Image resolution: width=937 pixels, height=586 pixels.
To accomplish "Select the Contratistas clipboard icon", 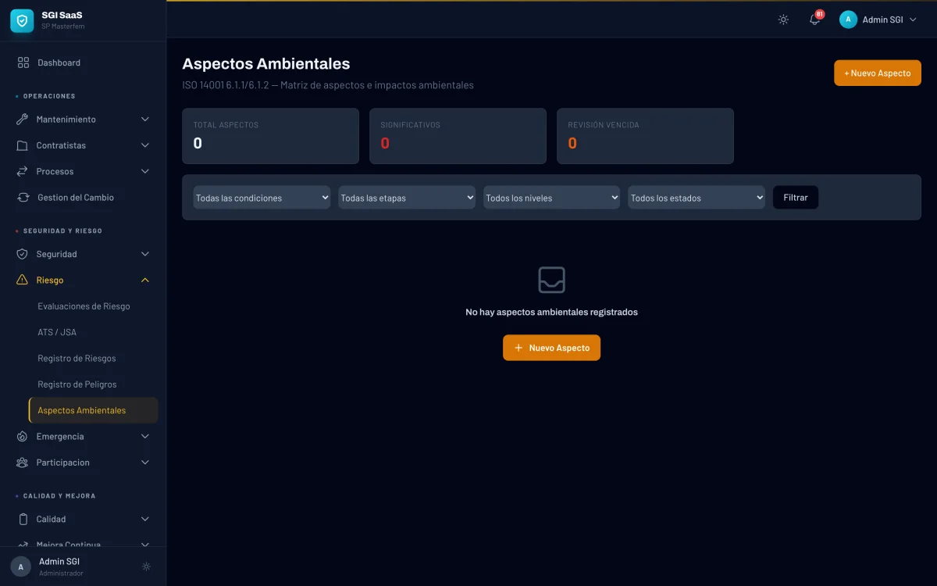I will 23,145.
